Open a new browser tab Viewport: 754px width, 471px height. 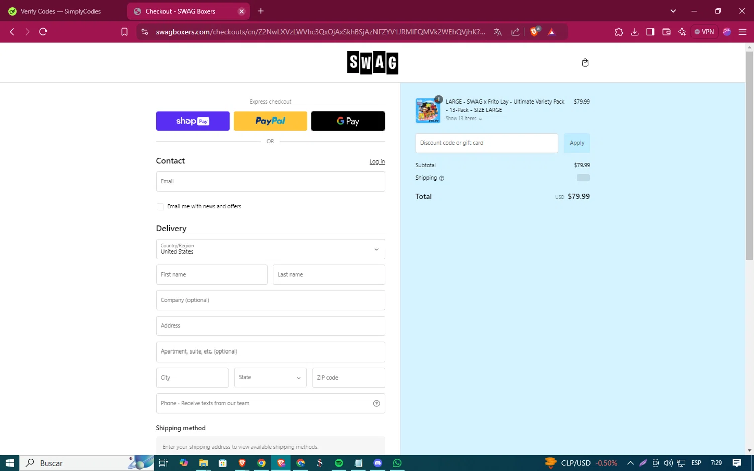pos(261,11)
